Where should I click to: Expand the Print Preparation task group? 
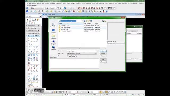(39, 33)
